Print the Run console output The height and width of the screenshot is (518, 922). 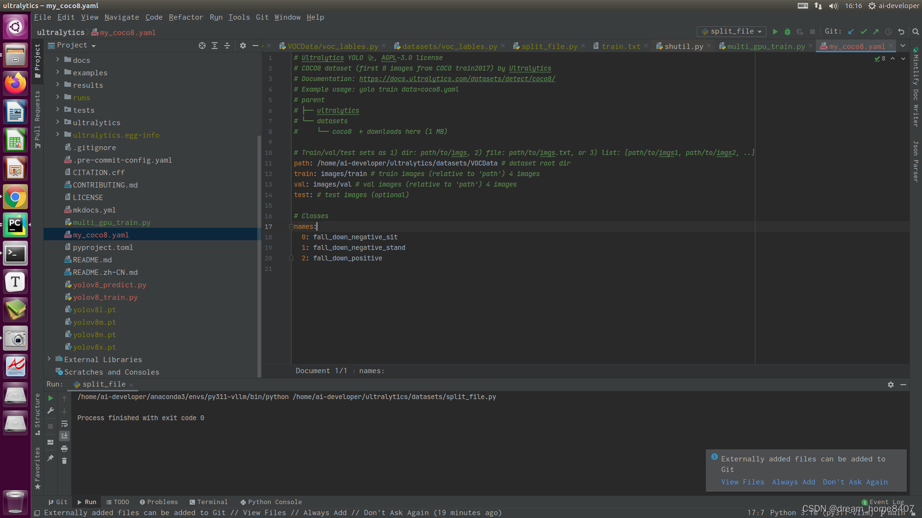coord(64,448)
